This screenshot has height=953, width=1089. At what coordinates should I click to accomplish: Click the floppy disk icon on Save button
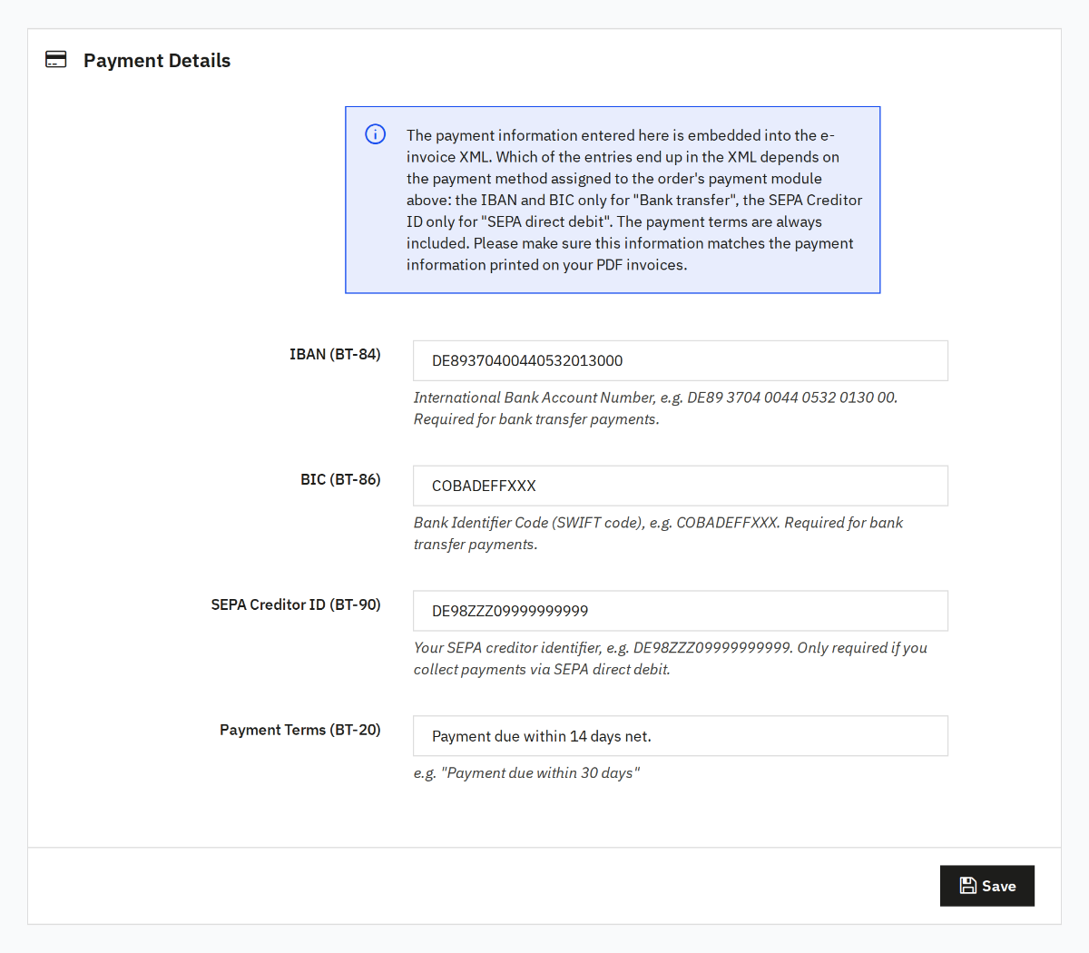tap(968, 886)
